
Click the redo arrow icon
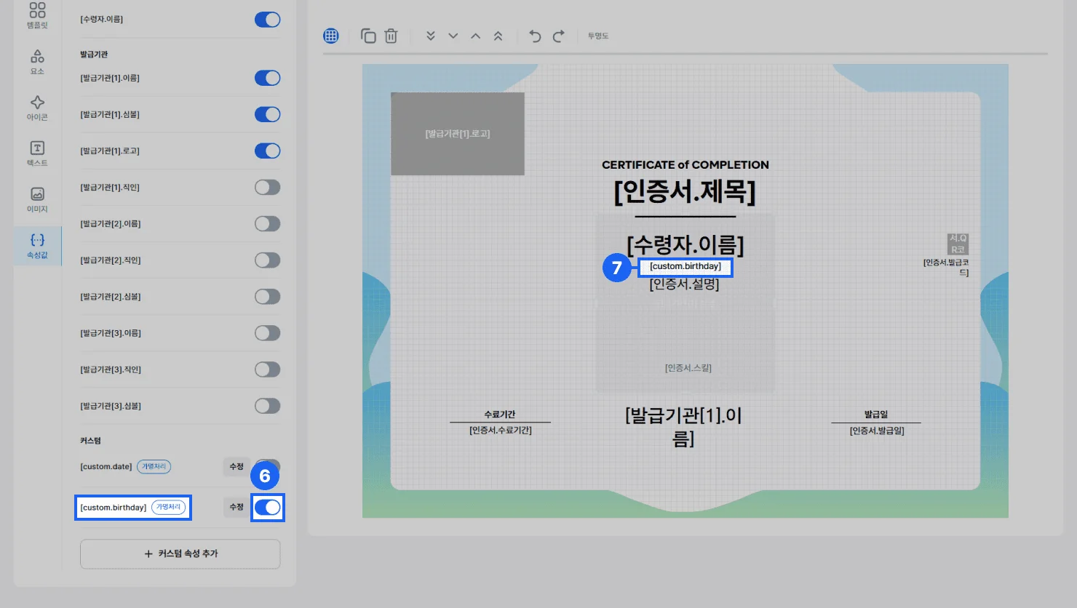(x=558, y=36)
